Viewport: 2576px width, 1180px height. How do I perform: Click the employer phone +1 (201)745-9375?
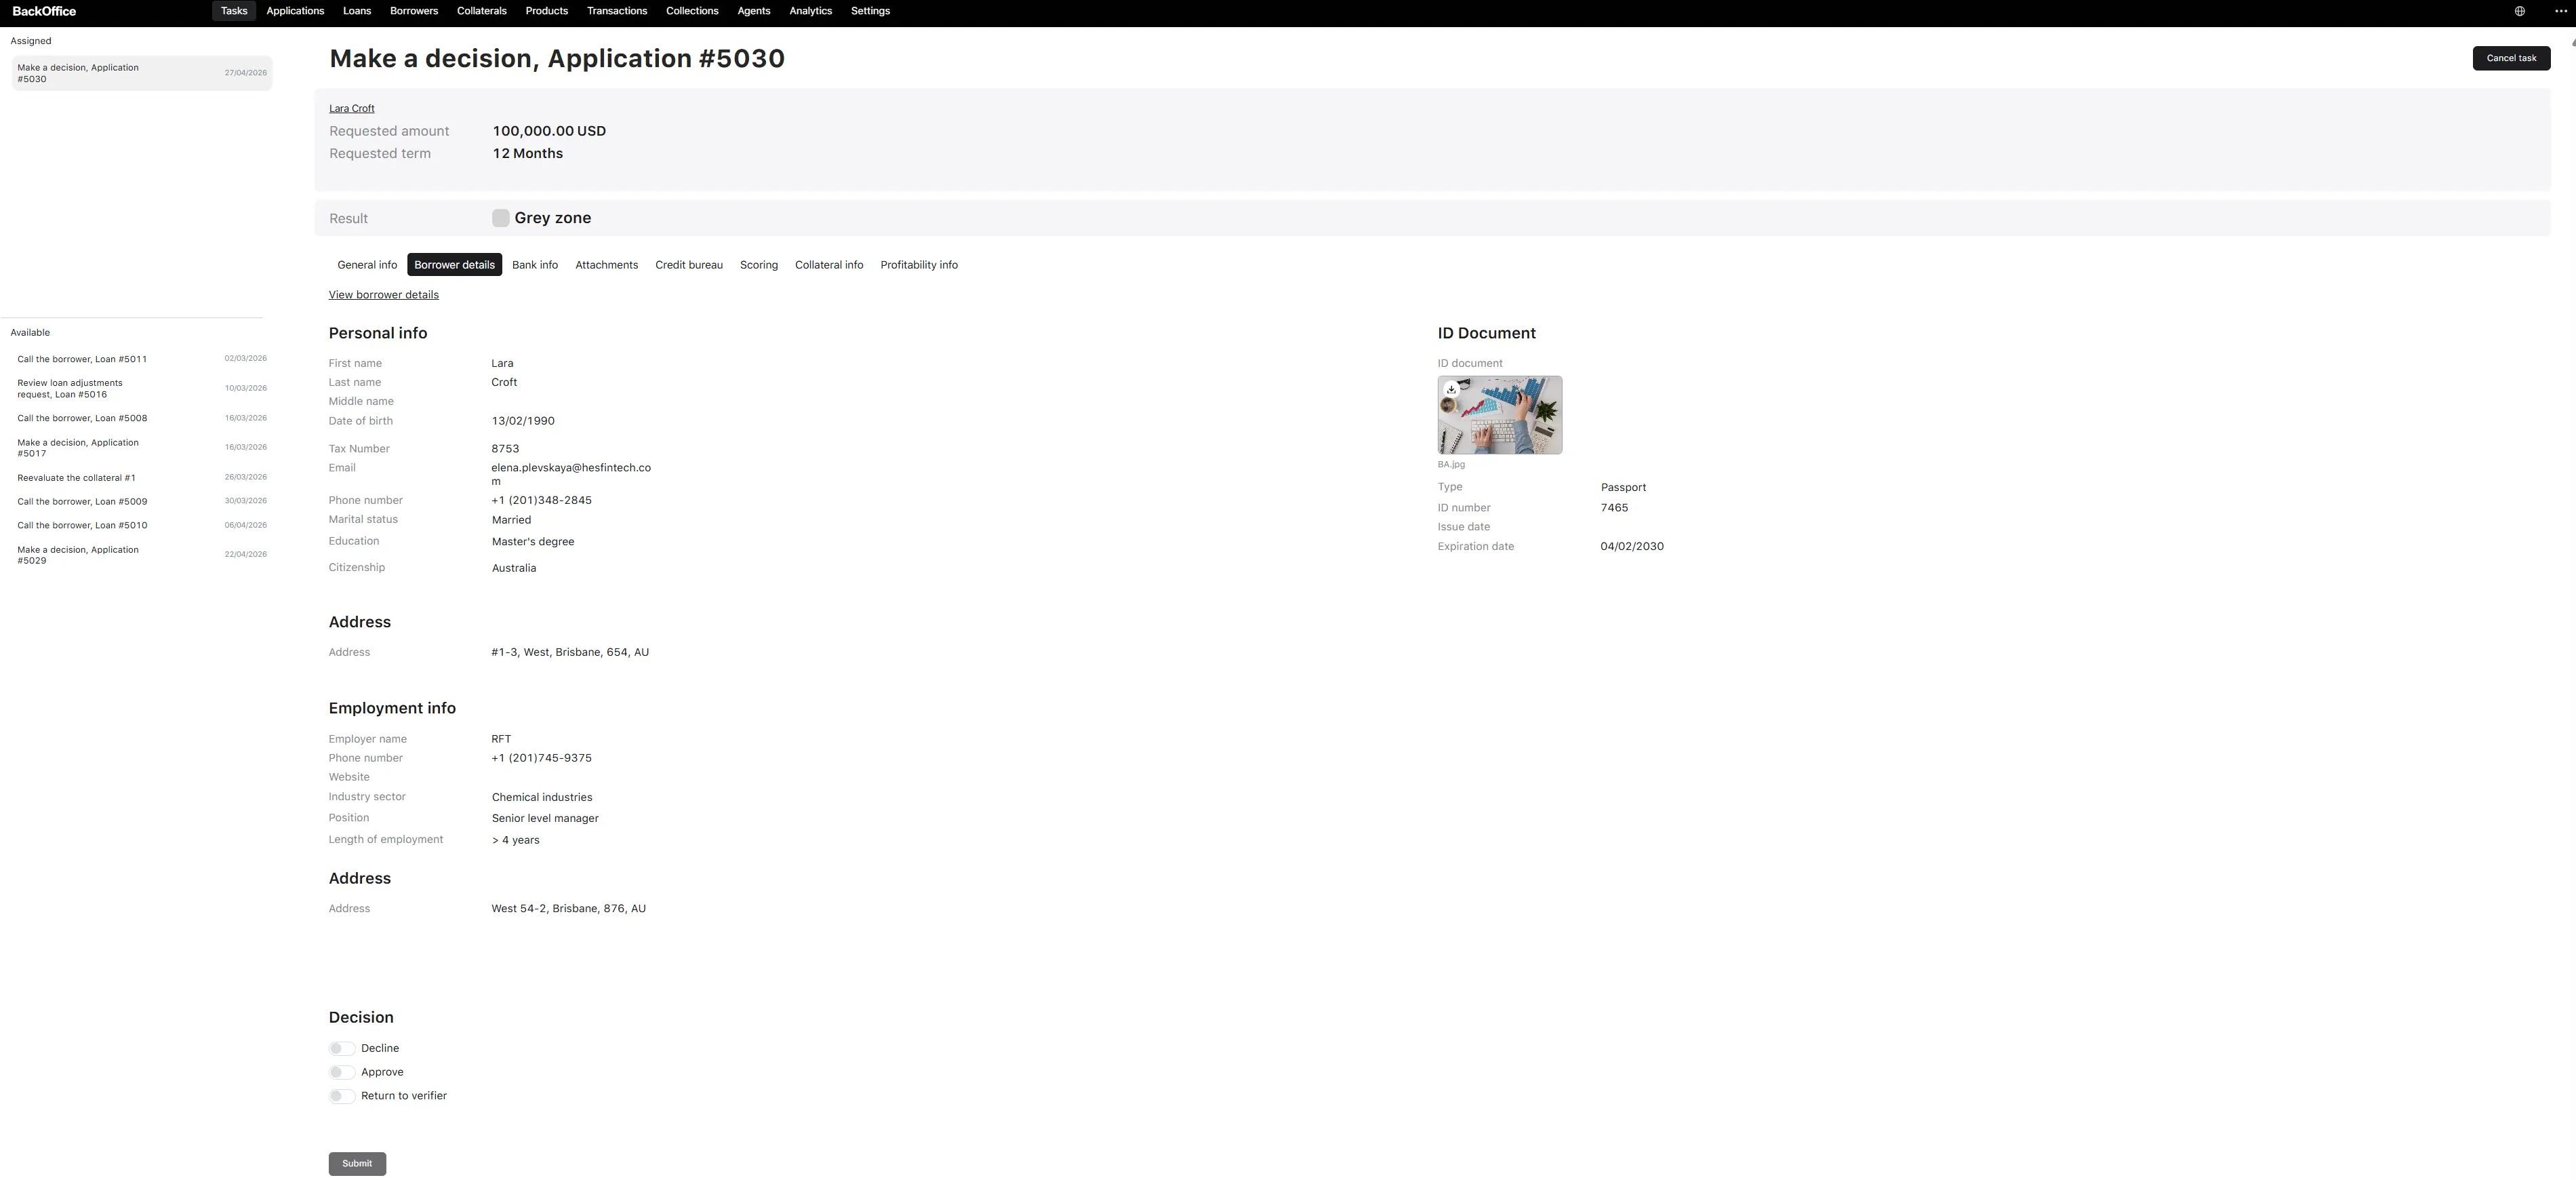(541, 759)
